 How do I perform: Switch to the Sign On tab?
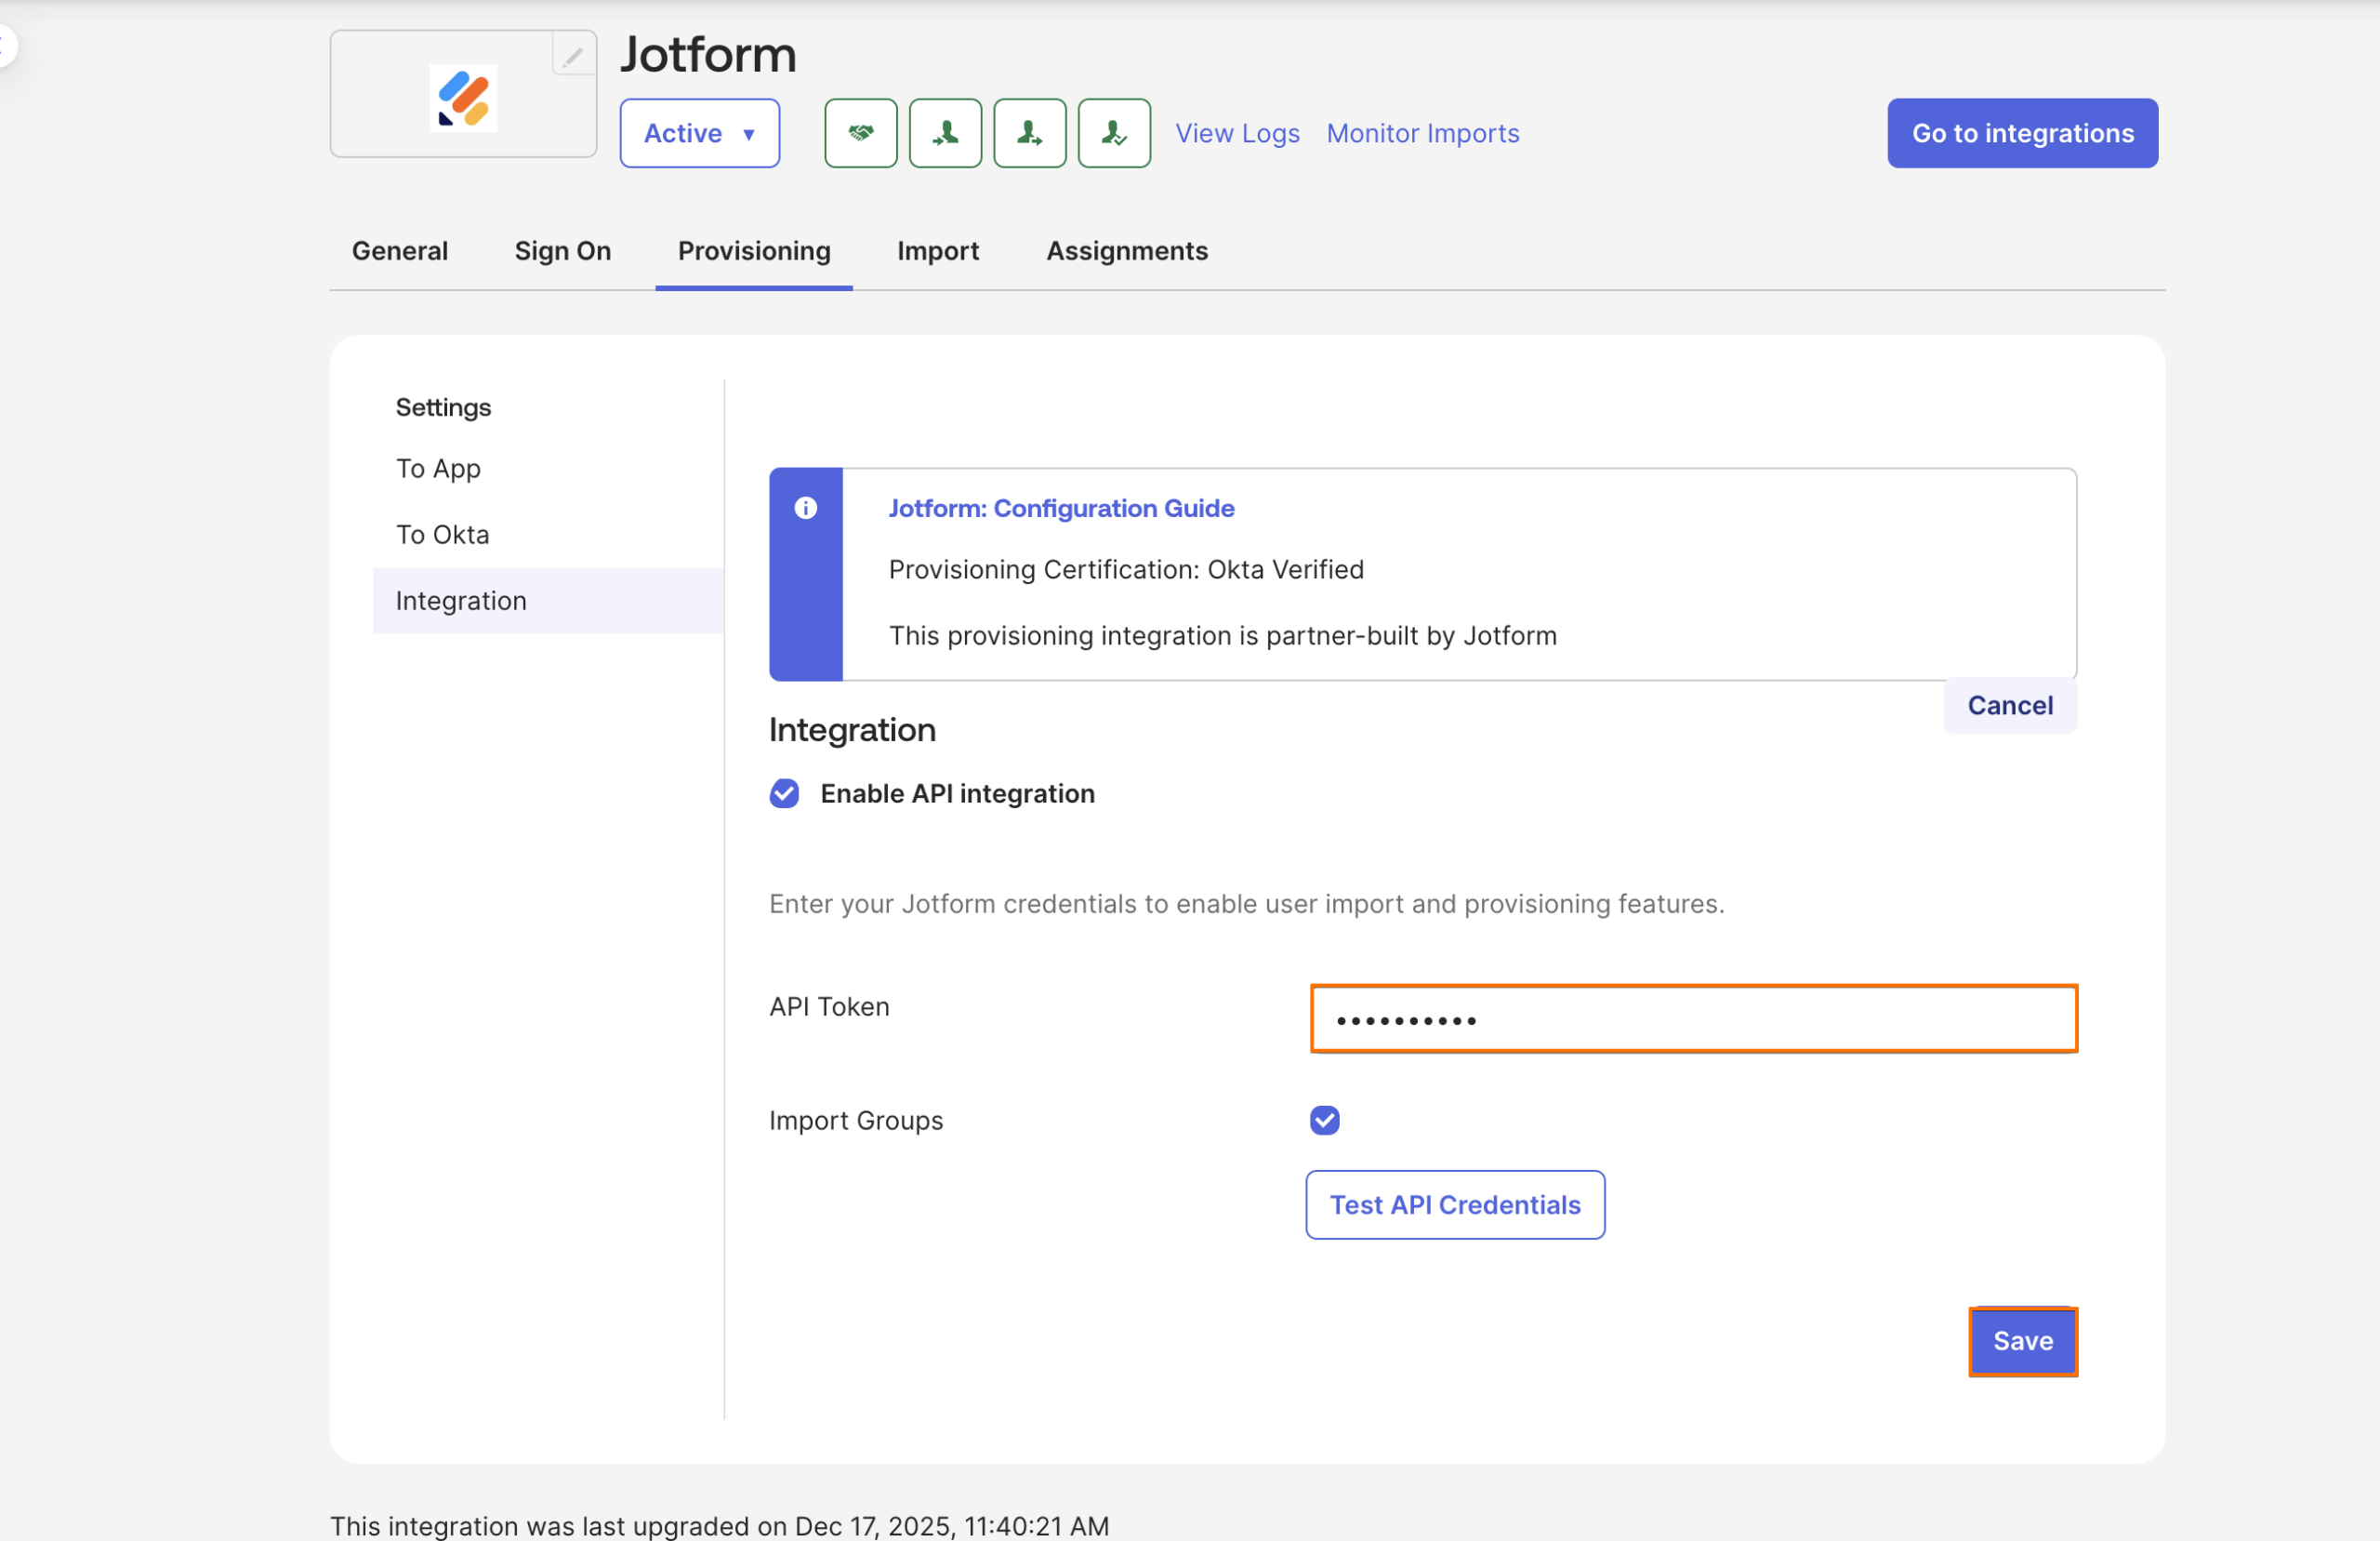[x=562, y=251]
